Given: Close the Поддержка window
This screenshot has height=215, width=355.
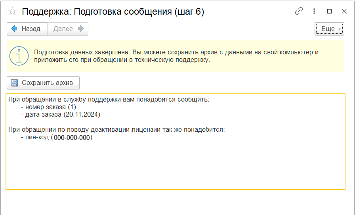Looking at the screenshot, I should (344, 12).
